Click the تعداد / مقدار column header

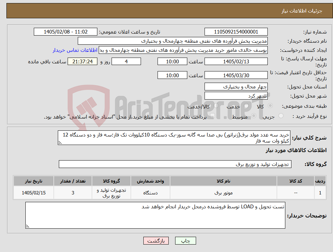click(73, 181)
